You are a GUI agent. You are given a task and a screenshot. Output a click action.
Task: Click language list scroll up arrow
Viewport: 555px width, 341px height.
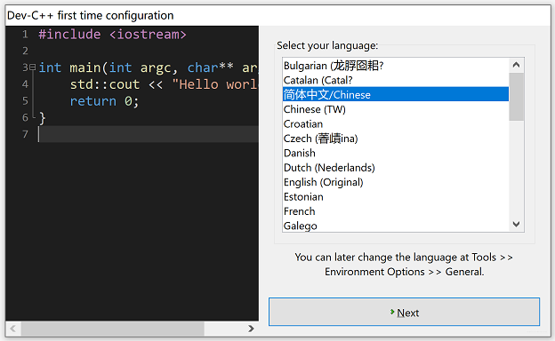516,65
